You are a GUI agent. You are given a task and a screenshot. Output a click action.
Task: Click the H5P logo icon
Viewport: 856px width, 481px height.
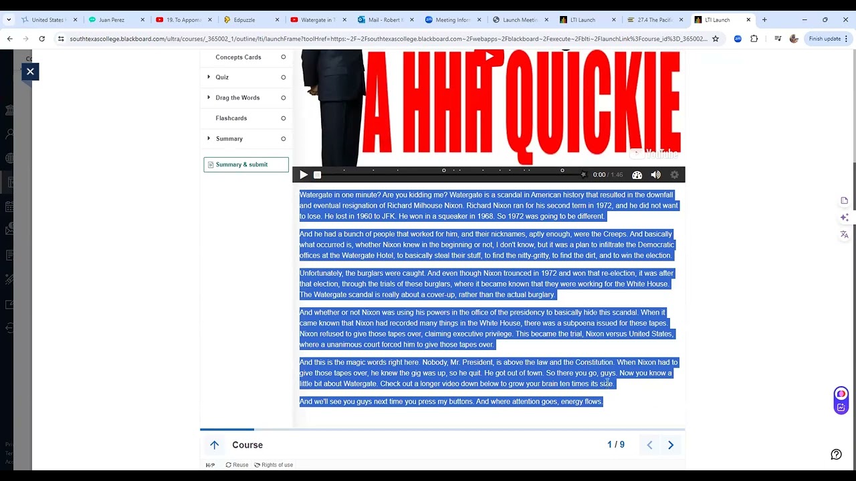tap(210, 465)
